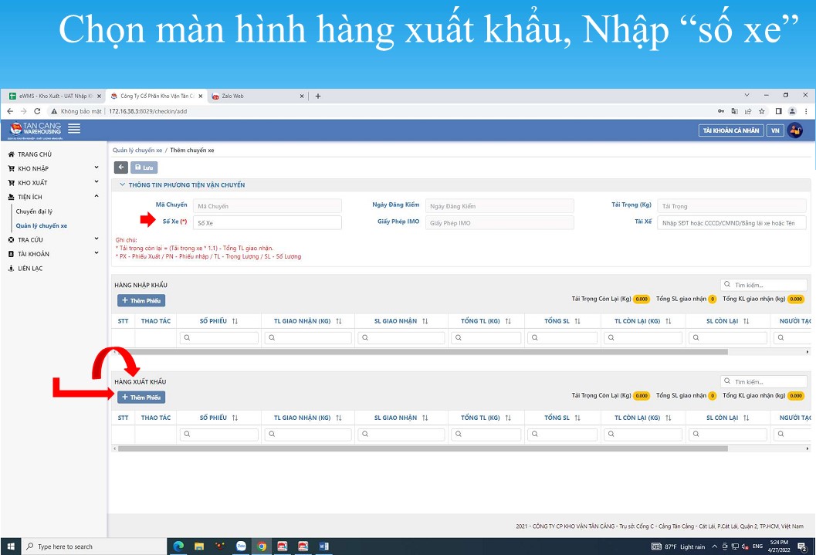Image resolution: width=816 pixels, height=555 pixels.
Task: Click the TÀI KHOẢN CÁ NHÂN button
Action: (x=730, y=130)
